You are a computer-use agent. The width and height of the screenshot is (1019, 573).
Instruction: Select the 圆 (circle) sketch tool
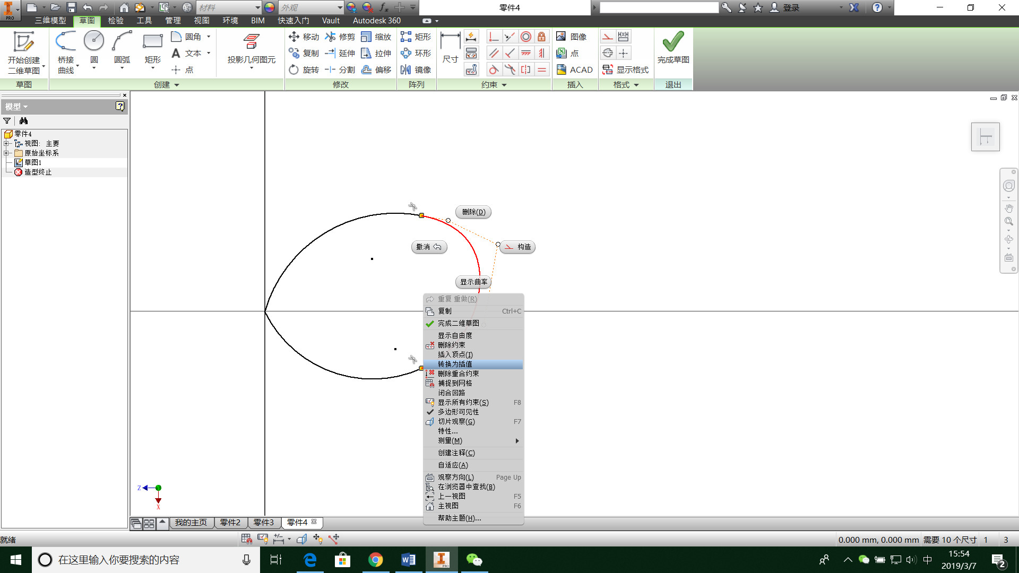(94, 48)
